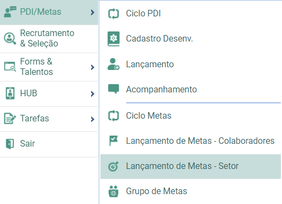This screenshot has width=282, height=204.
Task: Click the HUB phone-badge icon
Action: pyautogui.click(x=10, y=94)
